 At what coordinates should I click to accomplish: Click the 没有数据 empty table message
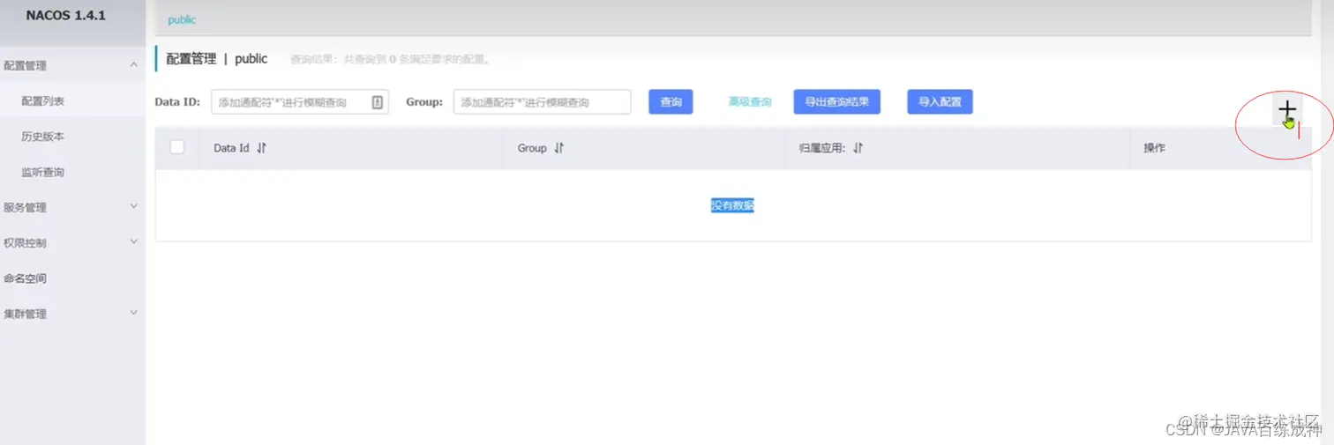pos(732,205)
